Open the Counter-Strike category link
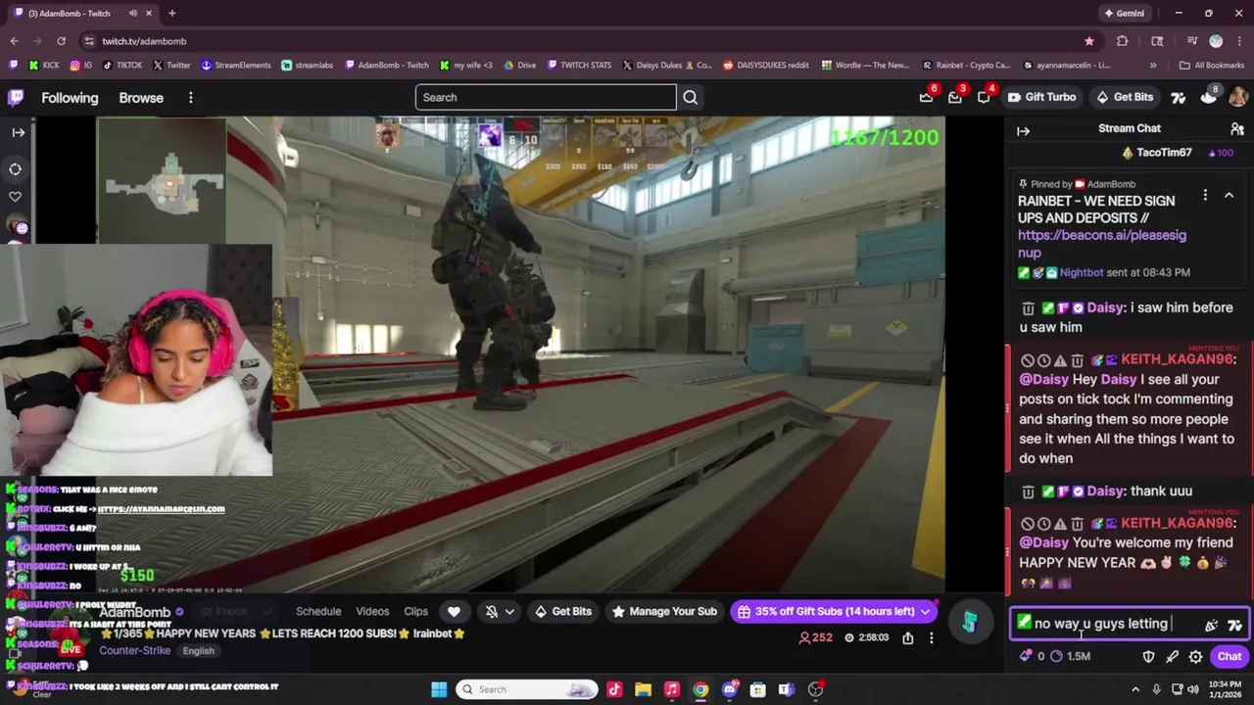Viewport: 1254px width, 705px height. pos(135,650)
